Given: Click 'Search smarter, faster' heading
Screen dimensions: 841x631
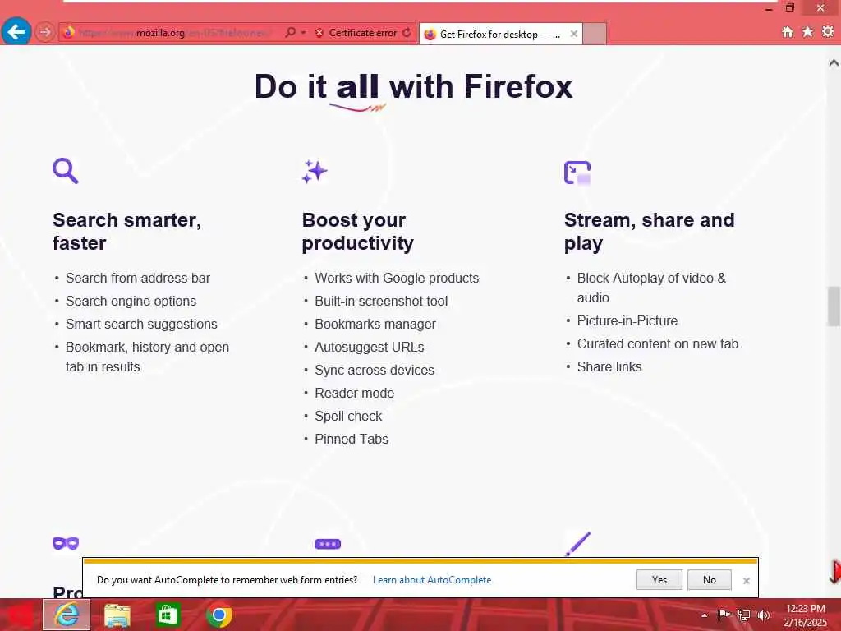Looking at the screenshot, I should (127, 231).
